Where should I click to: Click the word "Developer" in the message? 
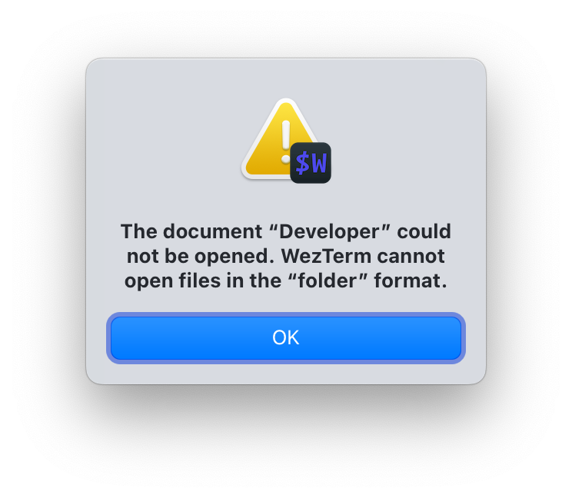point(330,232)
